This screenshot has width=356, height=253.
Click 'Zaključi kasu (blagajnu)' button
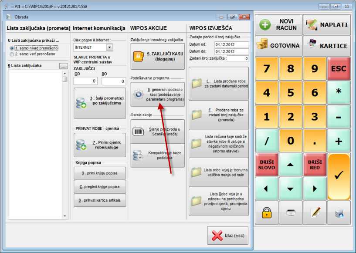pos(157,56)
